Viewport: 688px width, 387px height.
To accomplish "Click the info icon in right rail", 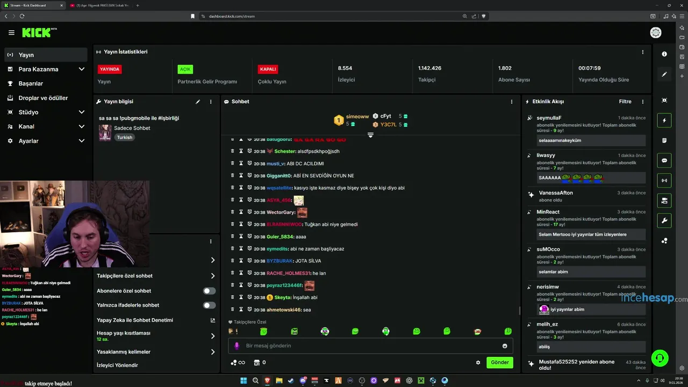I will pos(664,54).
